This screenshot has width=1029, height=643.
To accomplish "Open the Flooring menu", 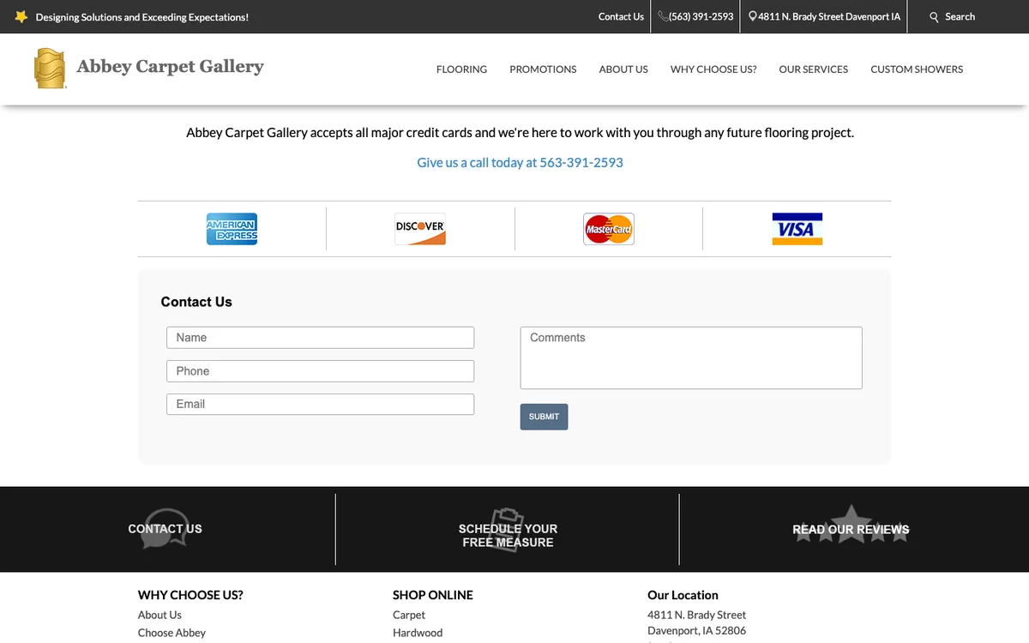I will coord(461,69).
